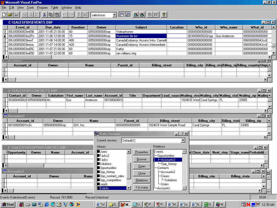The image size is (277, 208).
Task: Launch the Form Wizard toolbar icon
Action: click(x=136, y=15)
